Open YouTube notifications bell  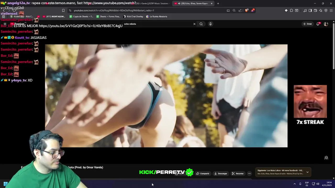pyautogui.click(x=318, y=24)
